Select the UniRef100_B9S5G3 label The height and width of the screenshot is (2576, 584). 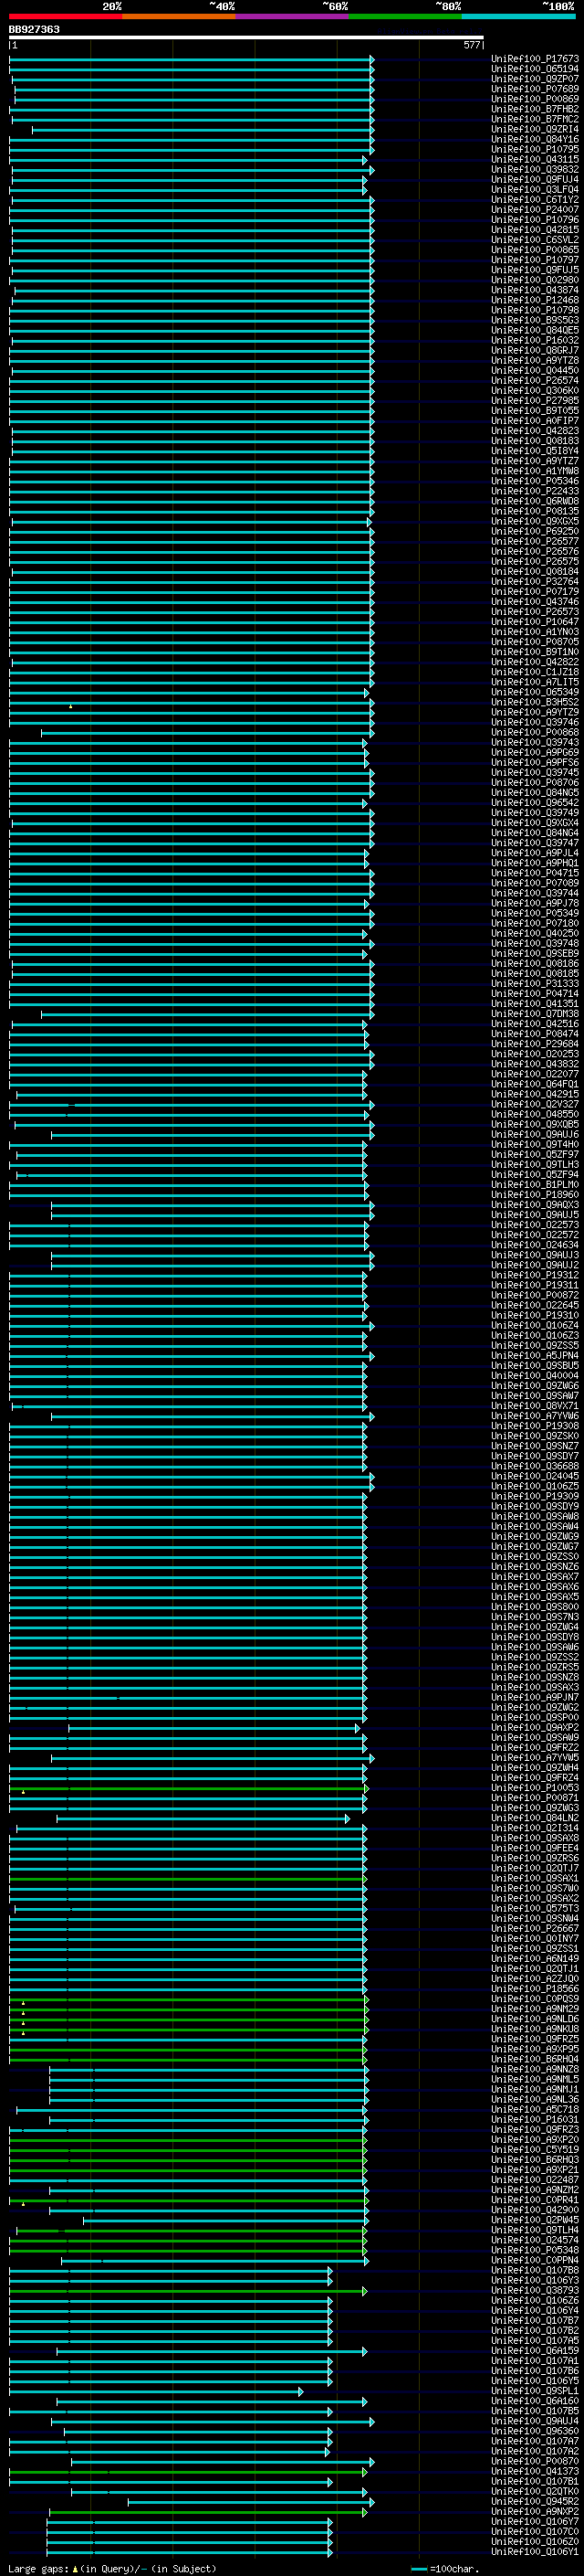535,320
